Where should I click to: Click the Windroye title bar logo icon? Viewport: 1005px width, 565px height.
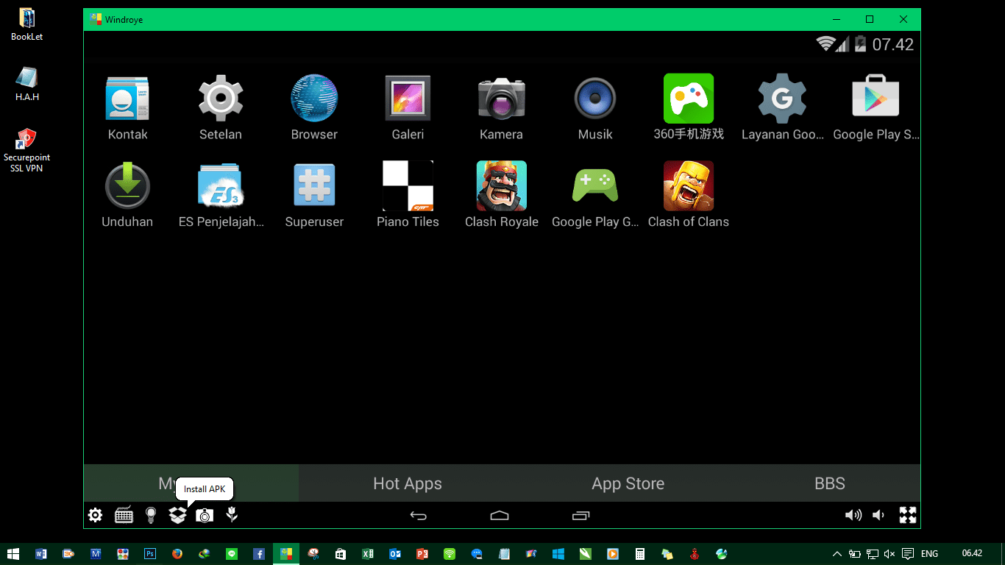tap(96, 19)
